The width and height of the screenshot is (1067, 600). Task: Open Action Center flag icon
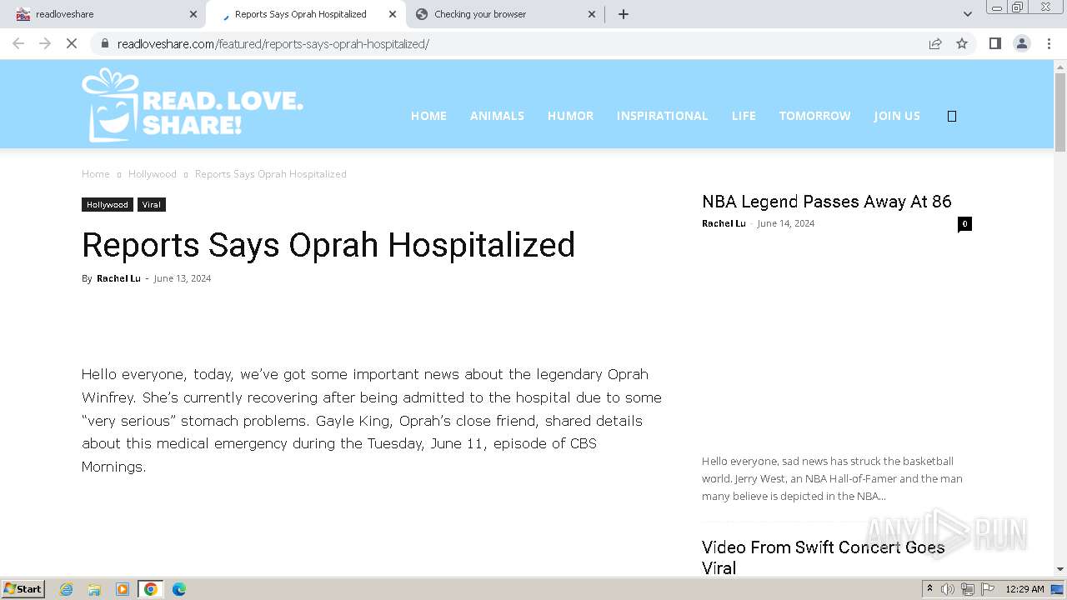[x=988, y=589]
